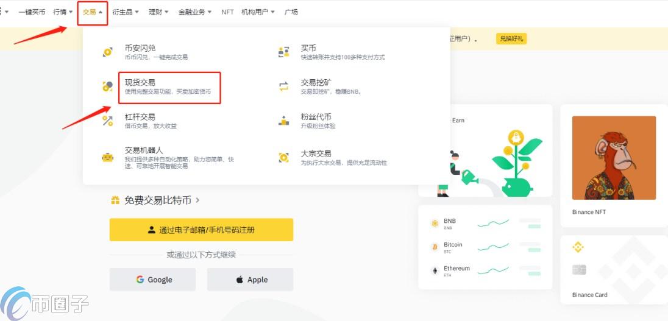
Task: Open the 一键买币 nav item
Action: point(32,12)
